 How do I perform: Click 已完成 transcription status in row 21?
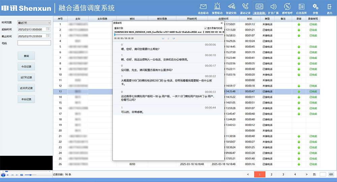[x=313, y=136]
